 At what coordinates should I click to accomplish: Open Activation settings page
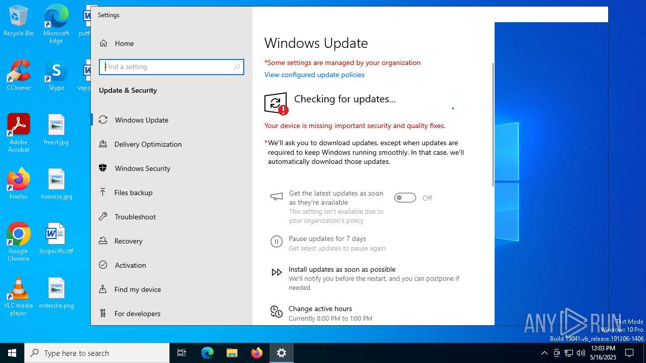pyautogui.click(x=172, y=265)
